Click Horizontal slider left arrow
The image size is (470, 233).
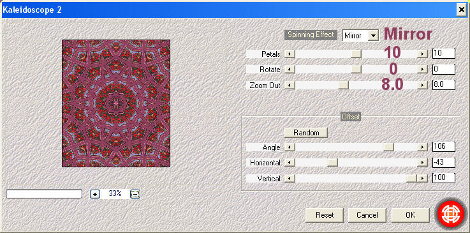[x=290, y=163]
